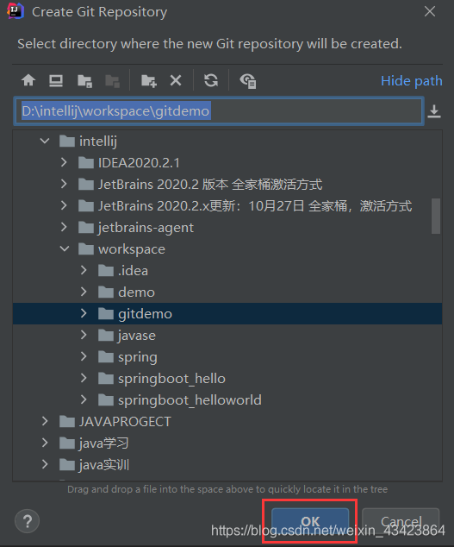This screenshot has width=454, height=547.
Task: Click the Cancel button
Action: 401,521
